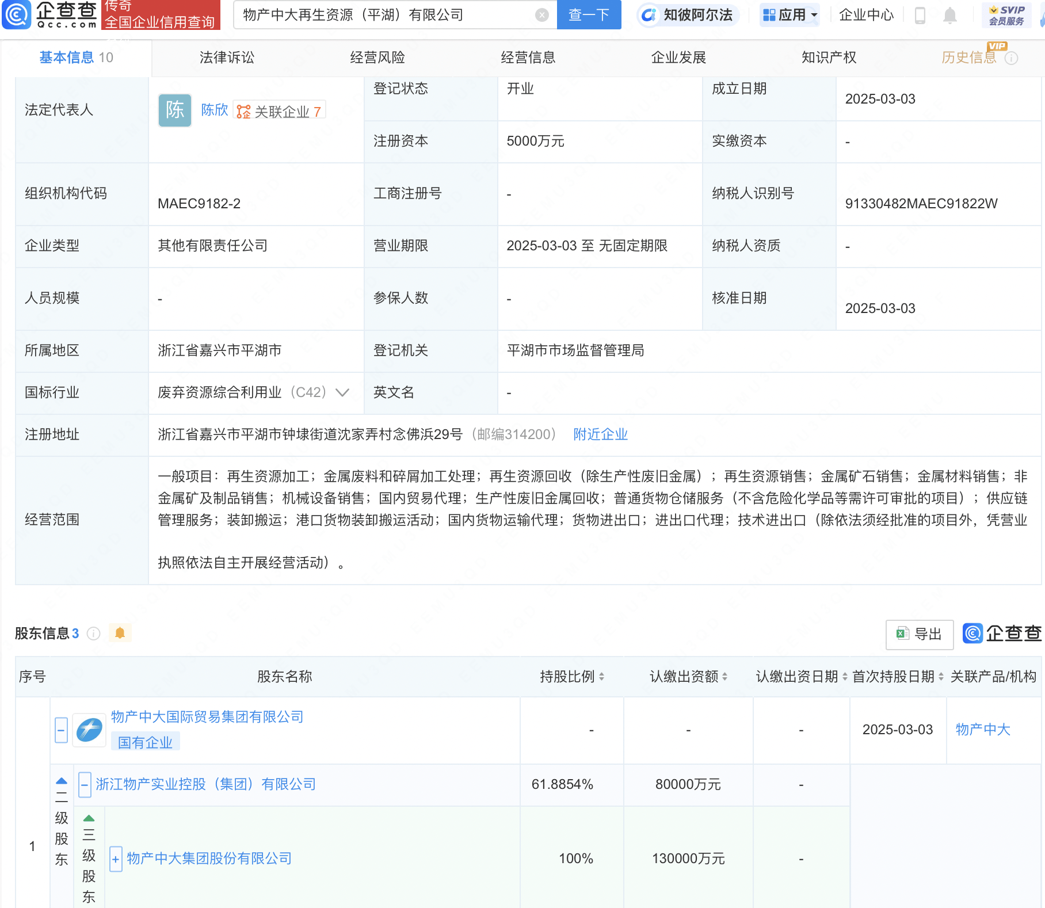Screen dimensions: 1045x908
Task: Open 物产中大国际贸易集团有限公司 link
Action: click(x=207, y=717)
